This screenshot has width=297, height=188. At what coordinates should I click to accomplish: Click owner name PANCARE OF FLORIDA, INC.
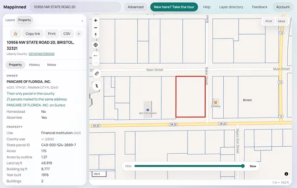29,82
